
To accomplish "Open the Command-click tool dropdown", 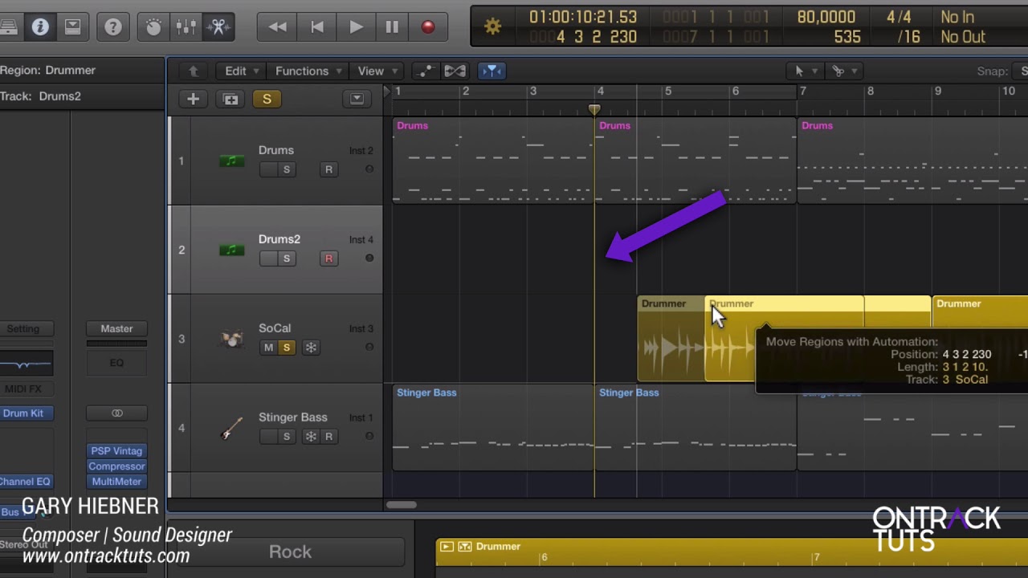I will 842,71.
